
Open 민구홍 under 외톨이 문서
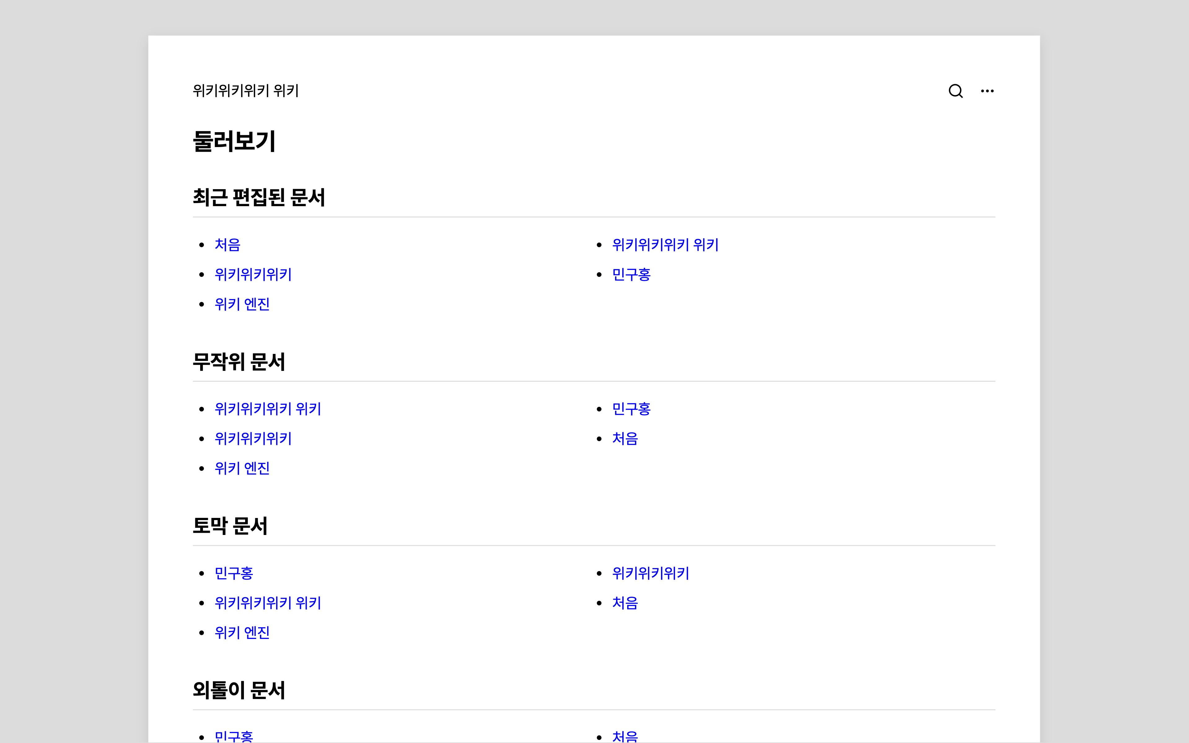[234, 736]
